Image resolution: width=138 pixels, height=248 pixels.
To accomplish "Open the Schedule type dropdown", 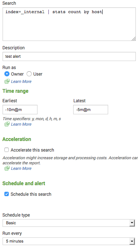I will coord(69,223).
